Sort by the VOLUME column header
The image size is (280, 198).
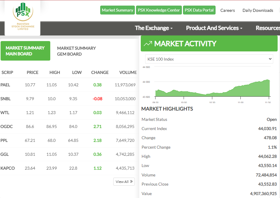(128, 72)
